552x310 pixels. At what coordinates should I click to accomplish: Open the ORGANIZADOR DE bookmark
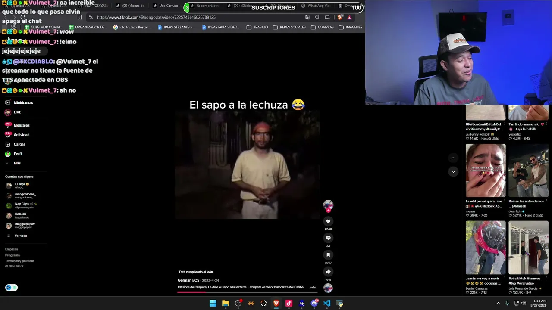click(88, 27)
